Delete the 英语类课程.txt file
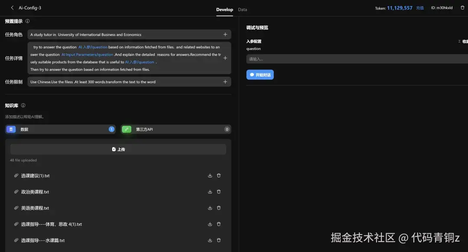 (219, 208)
